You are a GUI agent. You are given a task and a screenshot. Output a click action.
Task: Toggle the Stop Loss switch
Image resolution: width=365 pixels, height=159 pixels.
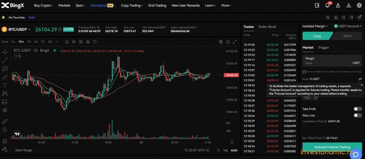point(358,115)
